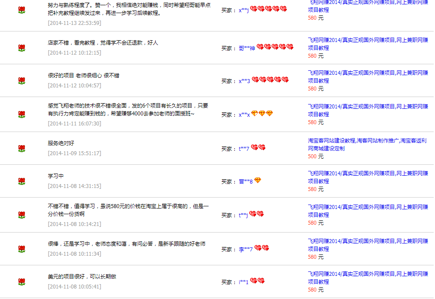Click the heart rank icons beside buyer i**1
This screenshot has width=435, height=299.
click(x=257, y=281)
